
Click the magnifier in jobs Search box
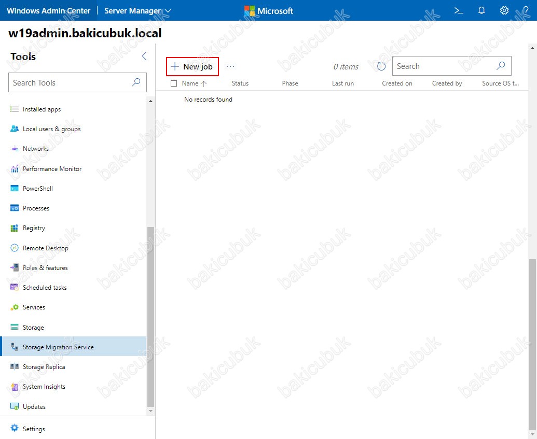click(x=501, y=66)
